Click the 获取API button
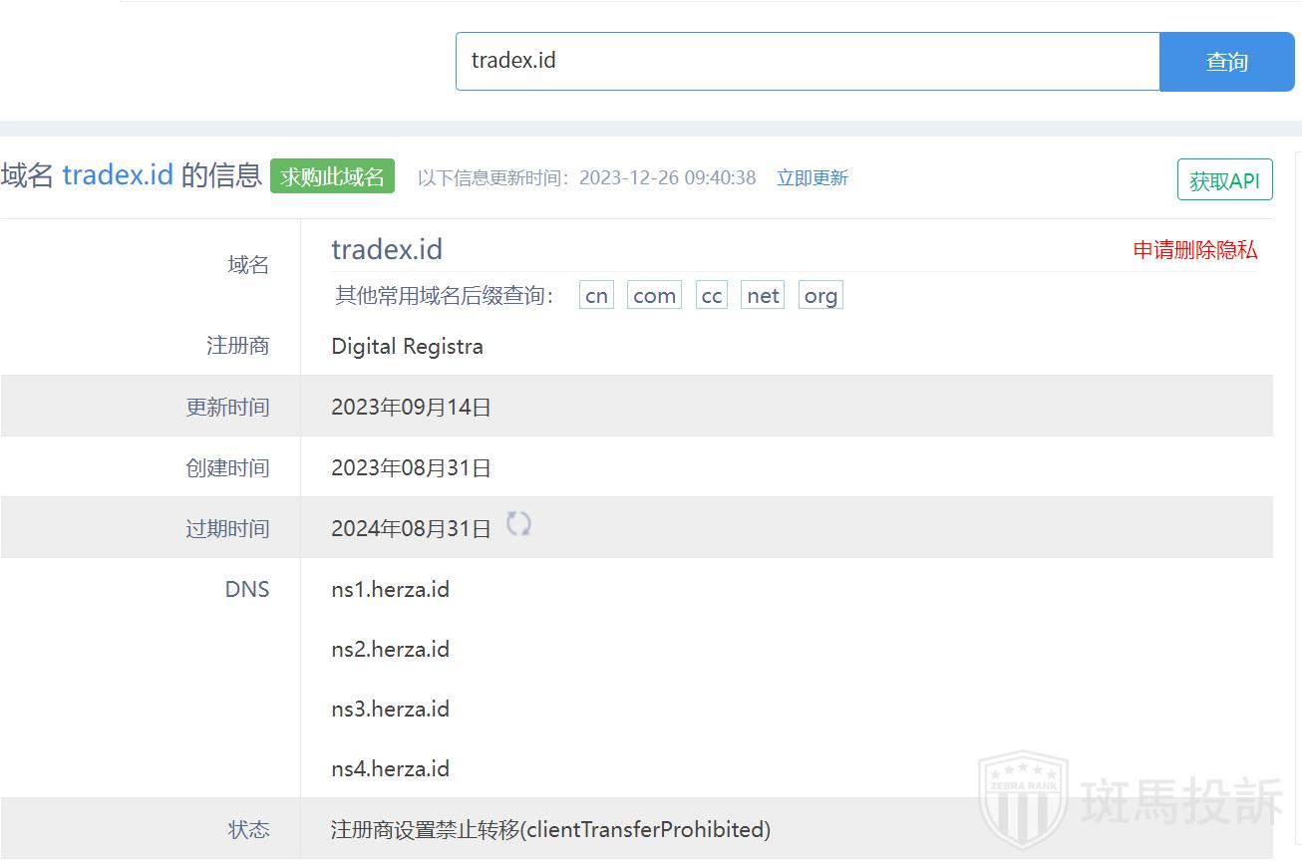Image resolution: width=1302 pixels, height=863 pixels. (x=1224, y=180)
